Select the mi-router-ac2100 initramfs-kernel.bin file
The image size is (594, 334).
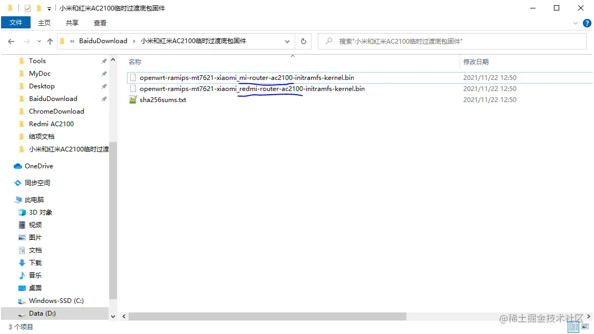coord(247,77)
